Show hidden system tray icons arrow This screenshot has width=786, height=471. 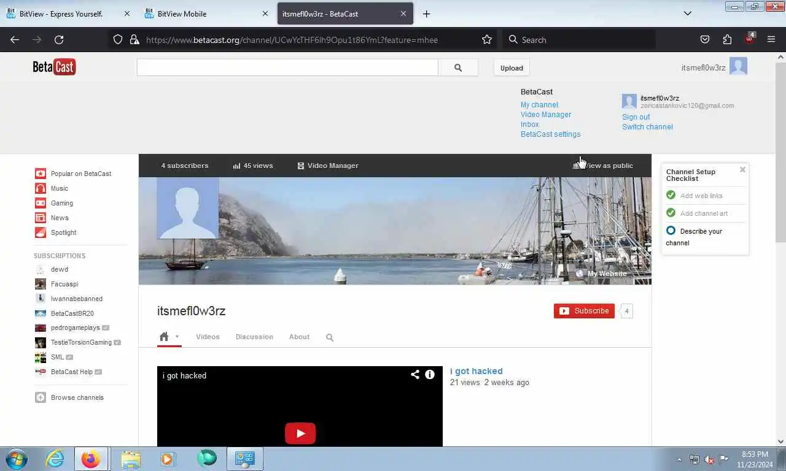pos(679,459)
